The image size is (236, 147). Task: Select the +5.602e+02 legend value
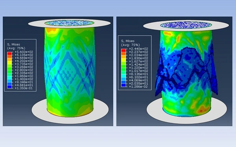pos(24,52)
